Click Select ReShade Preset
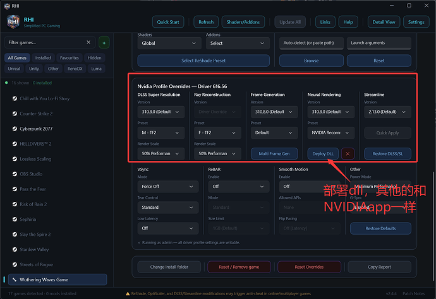 [x=203, y=61]
